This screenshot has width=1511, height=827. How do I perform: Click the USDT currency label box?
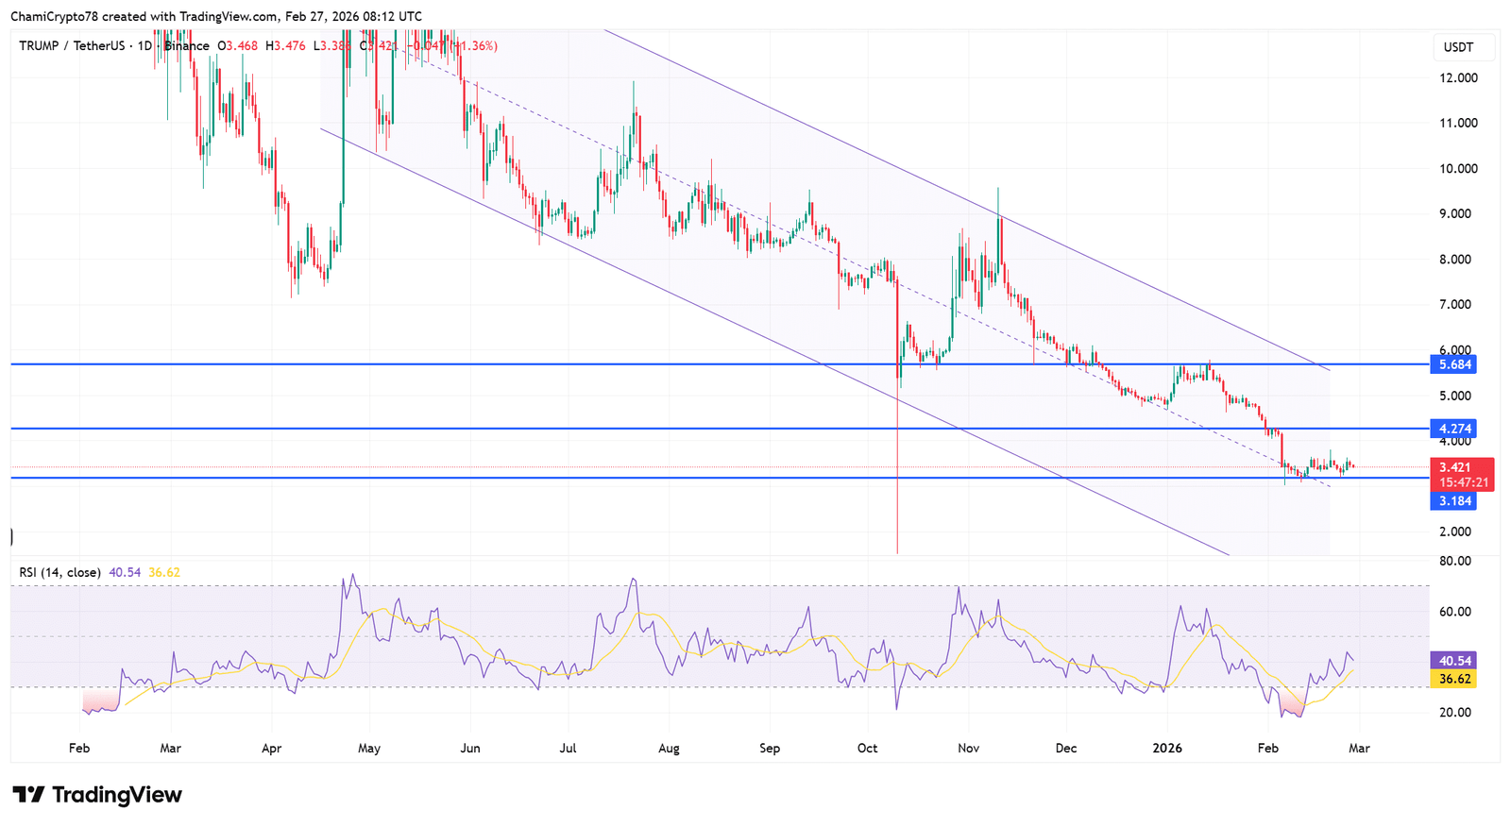tap(1458, 47)
